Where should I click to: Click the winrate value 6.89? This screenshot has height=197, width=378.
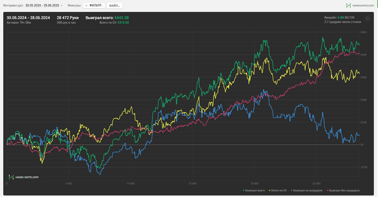pos(341,18)
